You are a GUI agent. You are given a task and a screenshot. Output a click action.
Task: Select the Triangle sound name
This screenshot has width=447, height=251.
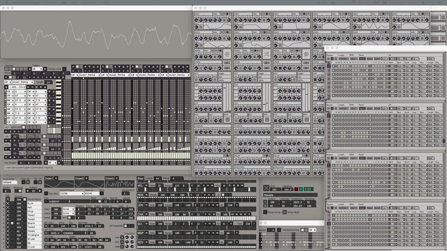[x=35, y=235]
